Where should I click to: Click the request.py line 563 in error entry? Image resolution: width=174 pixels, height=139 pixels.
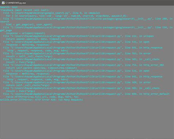coord(77,53)
